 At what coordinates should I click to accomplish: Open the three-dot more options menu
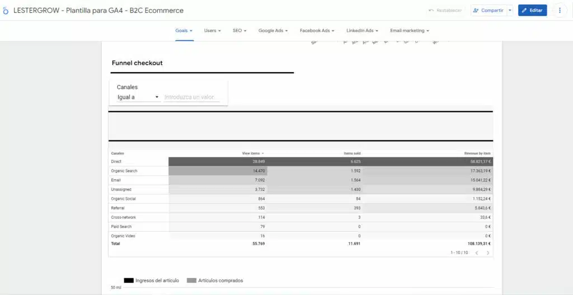coord(560,11)
